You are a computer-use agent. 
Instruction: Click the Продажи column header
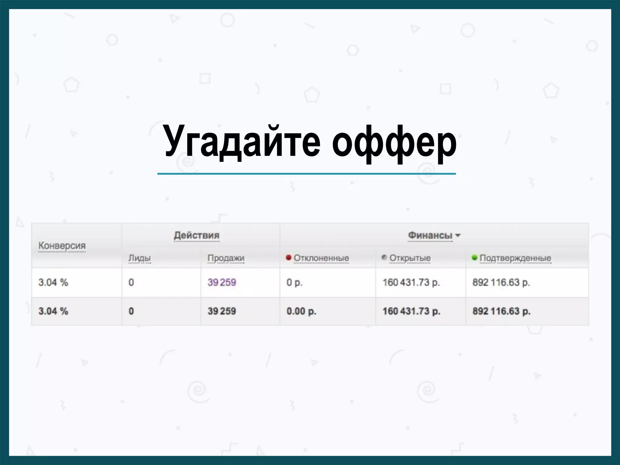click(x=226, y=258)
